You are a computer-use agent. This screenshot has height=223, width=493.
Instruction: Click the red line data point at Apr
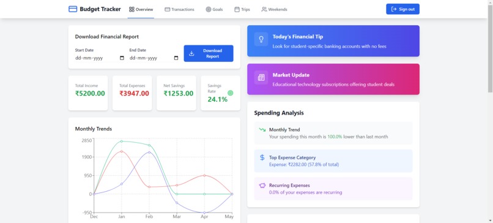204,175
